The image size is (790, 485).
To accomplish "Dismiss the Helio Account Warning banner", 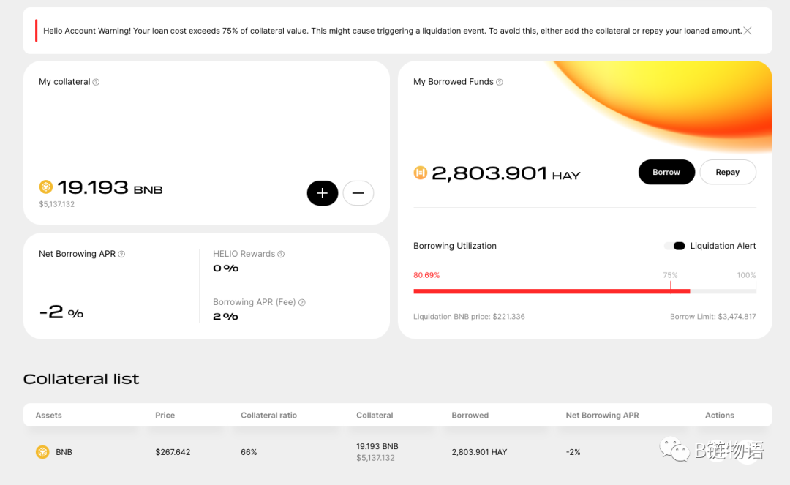I will [x=747, y=31].
